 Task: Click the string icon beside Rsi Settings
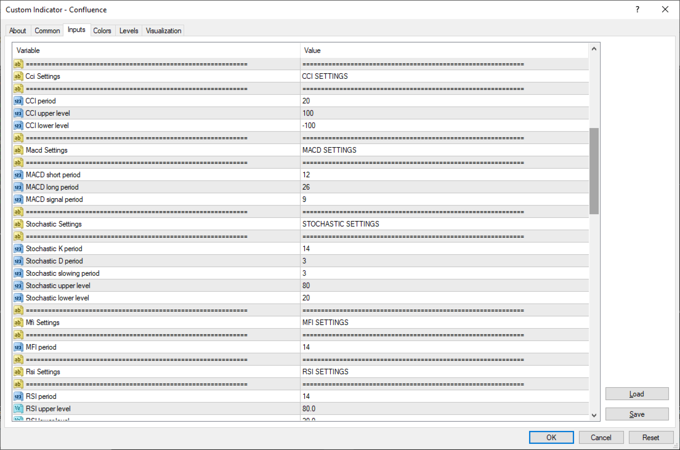tap(18, 372)
